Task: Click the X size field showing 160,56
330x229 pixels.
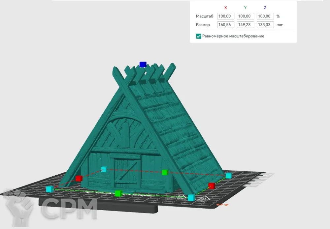Action: coord(225,25)
